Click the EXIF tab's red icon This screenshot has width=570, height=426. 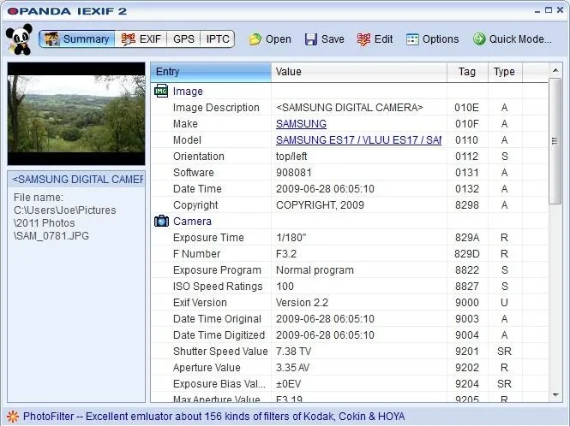pyautogui.click(x=128, y=38)
